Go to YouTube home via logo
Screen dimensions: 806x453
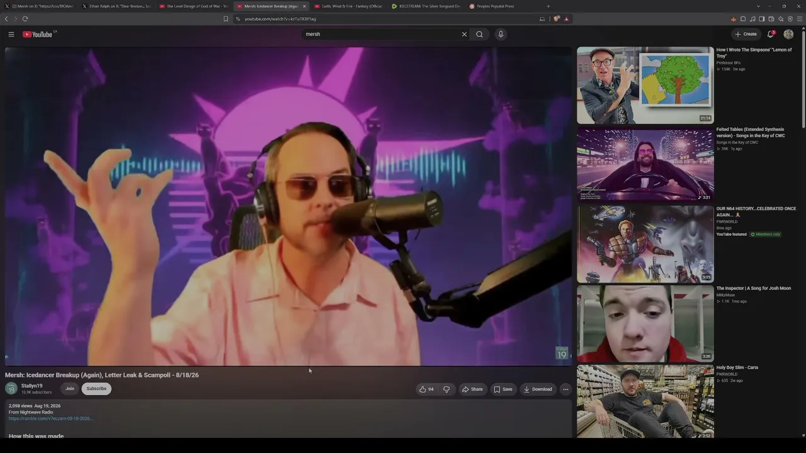39,34
